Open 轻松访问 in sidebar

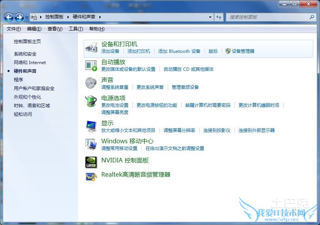pos(23,114)
